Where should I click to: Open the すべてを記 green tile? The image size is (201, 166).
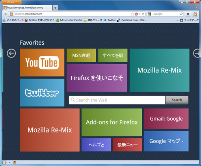click(x=113, y=55)
